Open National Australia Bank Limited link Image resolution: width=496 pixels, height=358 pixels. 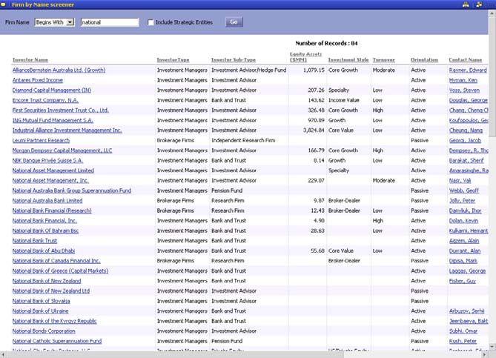tap(47, 201)
